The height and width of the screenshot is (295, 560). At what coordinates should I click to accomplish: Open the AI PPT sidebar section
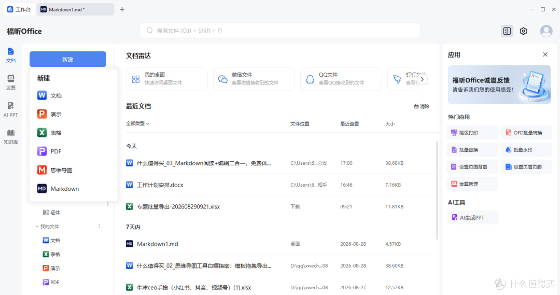[11, 109]
